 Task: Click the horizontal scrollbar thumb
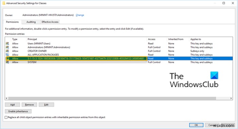(112, 98)
